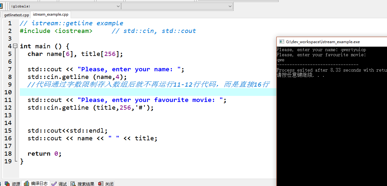This screenshot has height=186, width=387.
Task: Open the empty member function dropdown
Action: [177, 6]
